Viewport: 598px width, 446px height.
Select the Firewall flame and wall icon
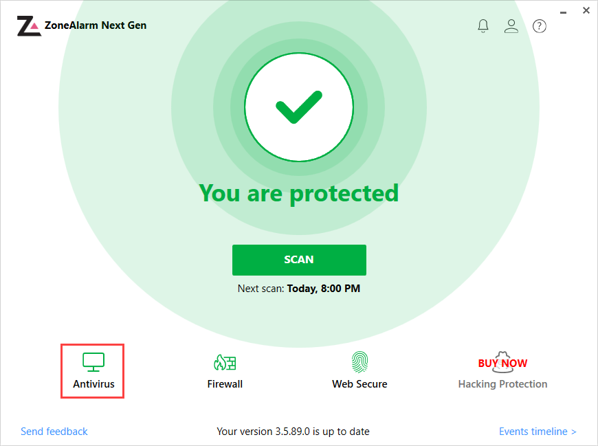[225, 362]
